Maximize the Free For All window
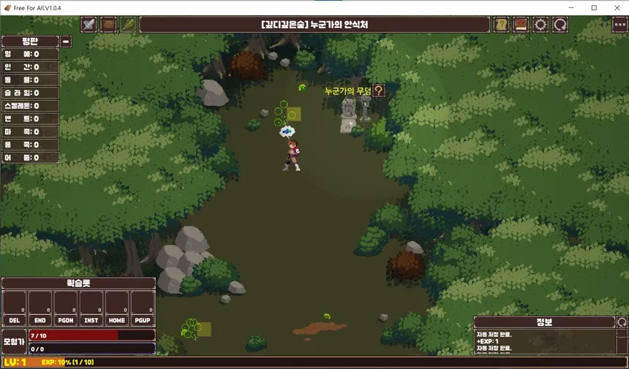This screenshot has height=369, width=629. pyautogui.click(x=594, y=7)
